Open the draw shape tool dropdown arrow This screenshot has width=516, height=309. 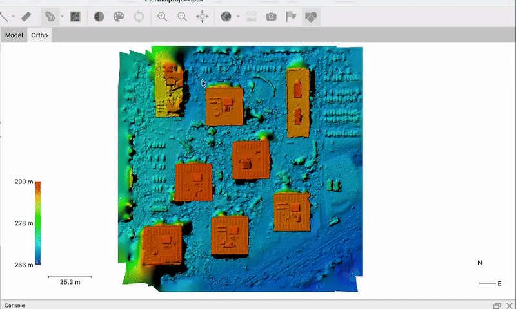[62, 17]
